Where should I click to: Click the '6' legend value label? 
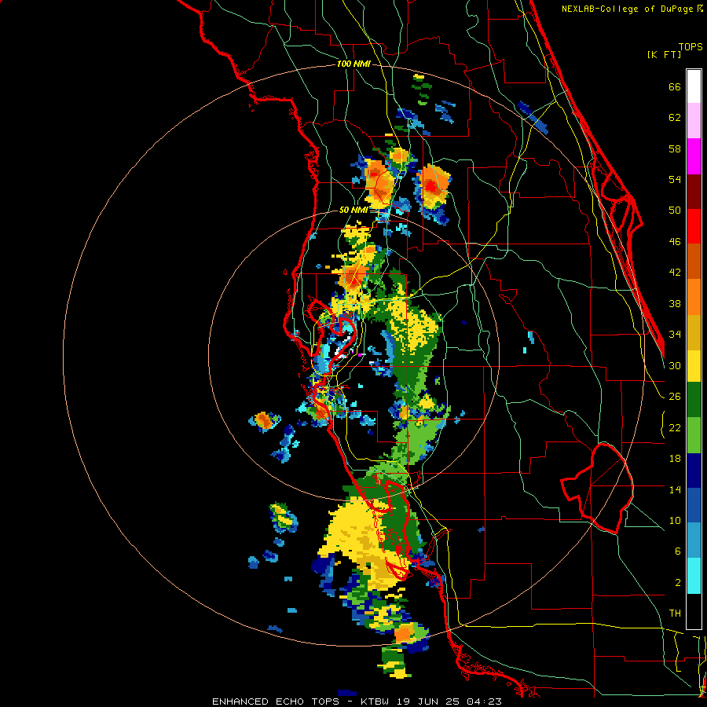coord(678,551)
